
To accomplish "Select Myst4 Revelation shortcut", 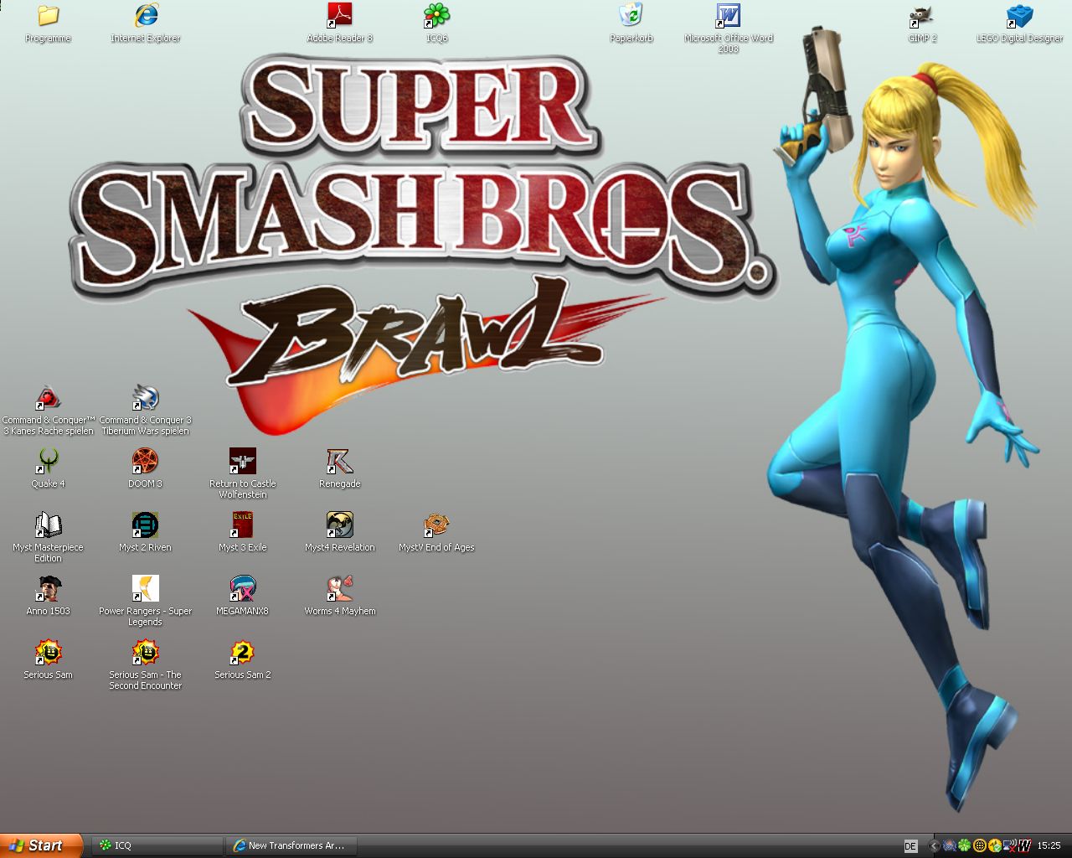I will pyautogui.click(x=339, y=525).
